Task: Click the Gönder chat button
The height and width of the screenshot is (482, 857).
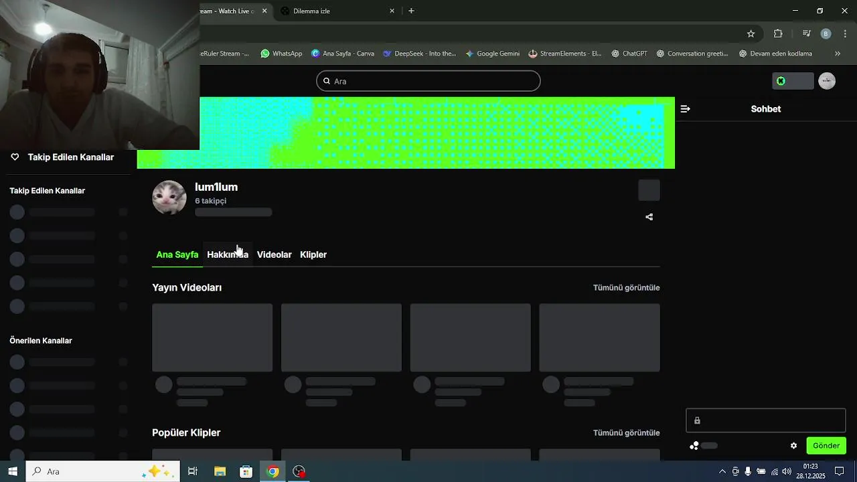Action: pos(826,446)
